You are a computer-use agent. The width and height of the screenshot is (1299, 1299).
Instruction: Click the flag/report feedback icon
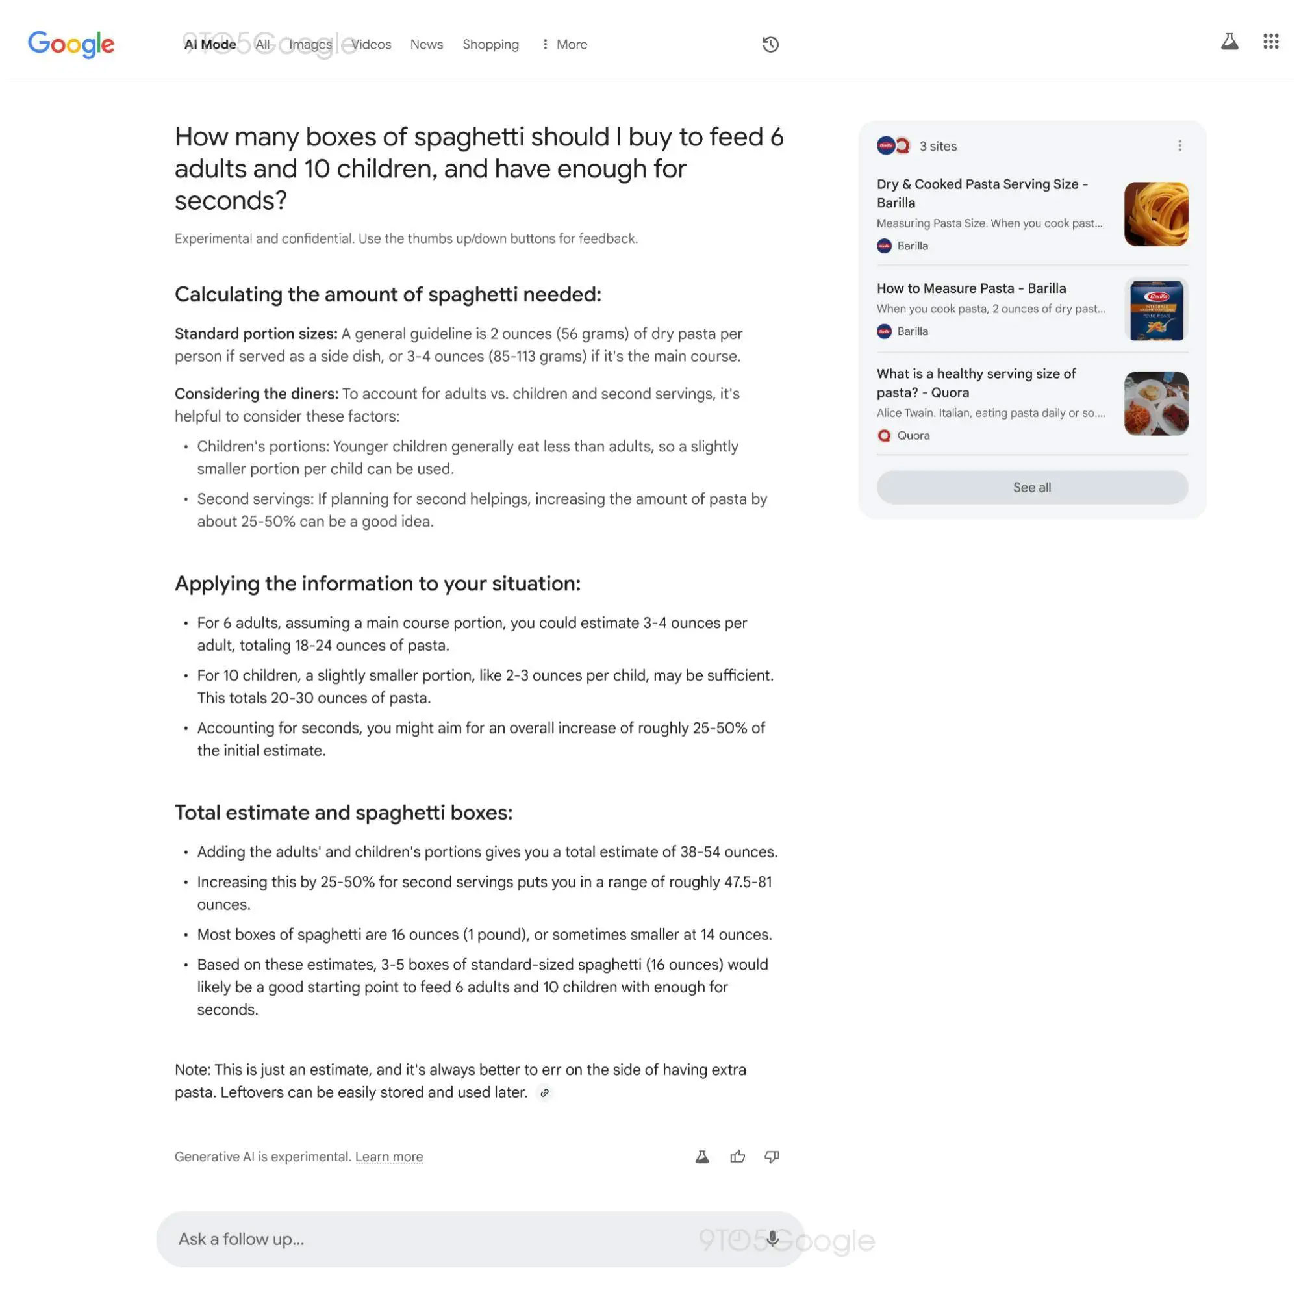(703, 1155)
